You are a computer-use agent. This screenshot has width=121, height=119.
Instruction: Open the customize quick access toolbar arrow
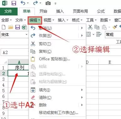[56, 3]
